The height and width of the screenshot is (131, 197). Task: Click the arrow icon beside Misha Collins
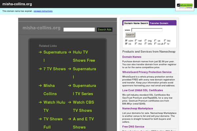[x=40, y=85]
